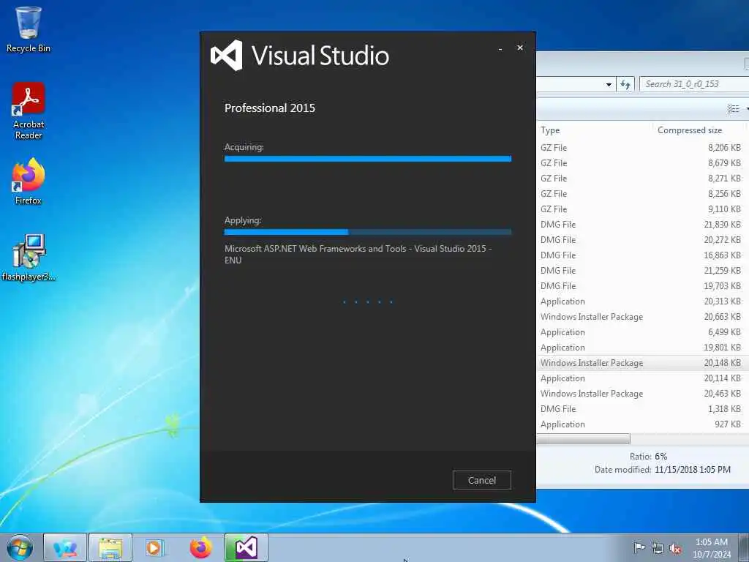Select the GZ File row of 8,256 KB
Viewport: 749px width, 562px height.
tap(642, 193)
